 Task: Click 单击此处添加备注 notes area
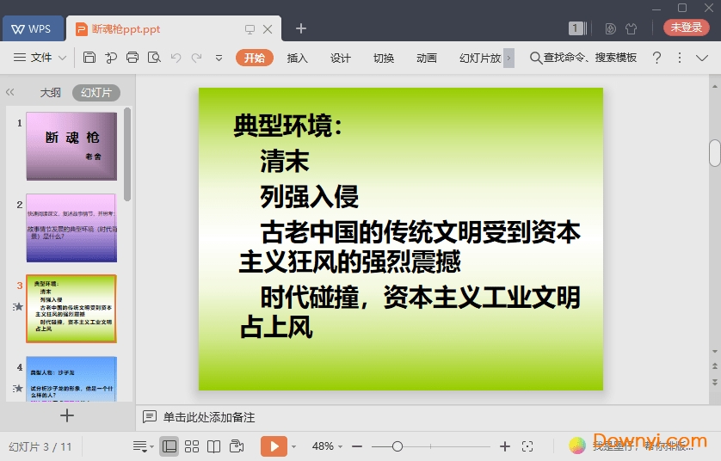(209, 417)
